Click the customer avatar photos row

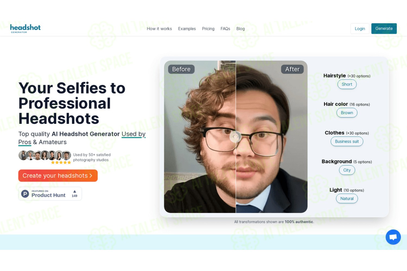(x=45, y=155)
